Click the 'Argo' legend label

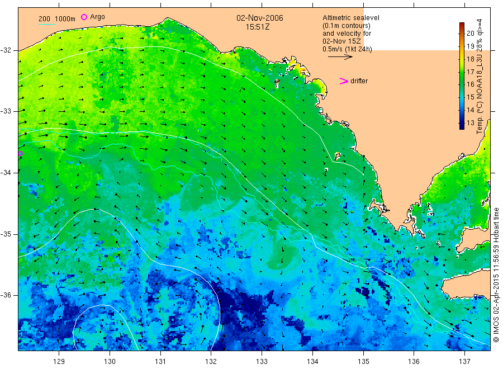click(x=97, y=17)
